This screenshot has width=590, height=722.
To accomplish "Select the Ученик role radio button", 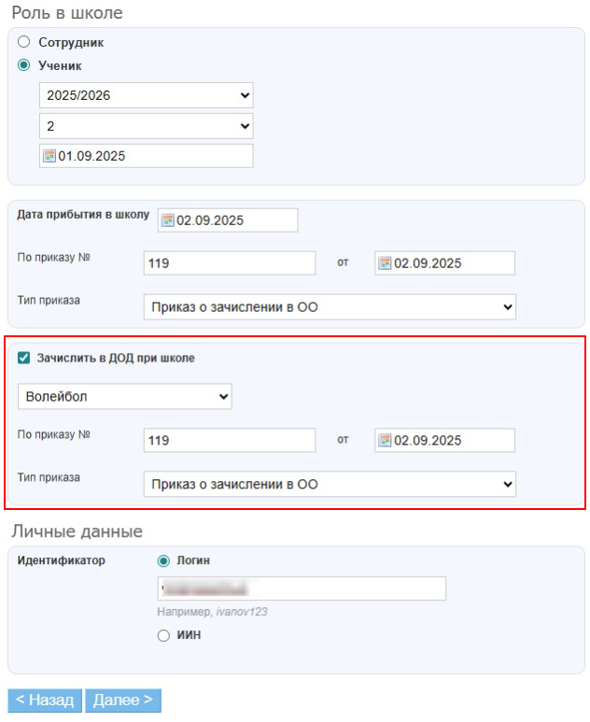I will coord(24,65).
